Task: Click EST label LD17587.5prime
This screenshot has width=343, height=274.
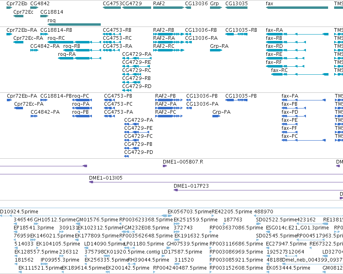Action: tap(182, 252)
